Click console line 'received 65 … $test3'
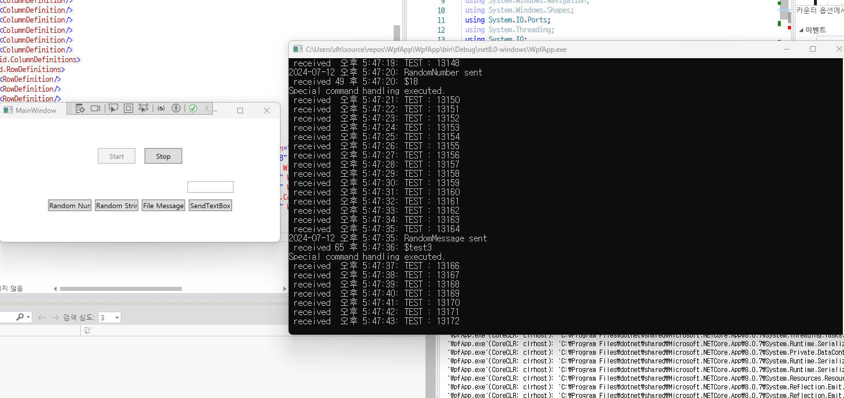844x398 pixels. coord(363,248)
